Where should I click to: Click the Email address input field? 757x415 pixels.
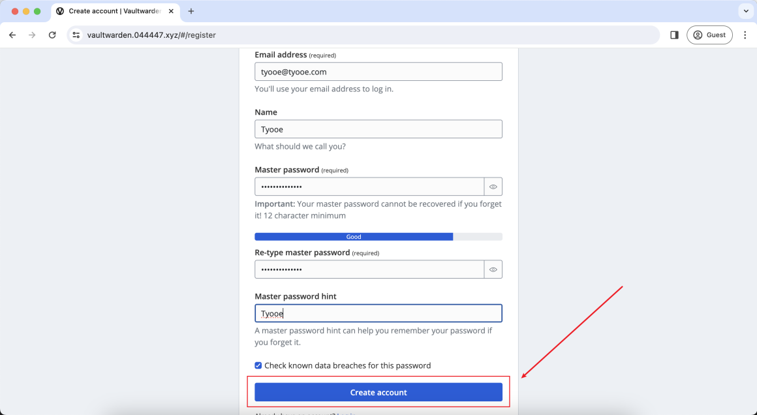coord(378,72)
